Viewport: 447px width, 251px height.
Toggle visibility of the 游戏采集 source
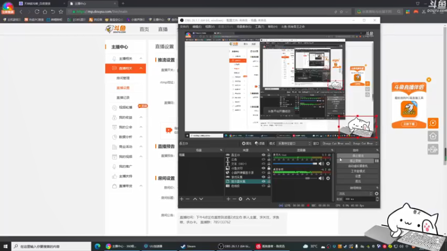[x=263, y=177]
